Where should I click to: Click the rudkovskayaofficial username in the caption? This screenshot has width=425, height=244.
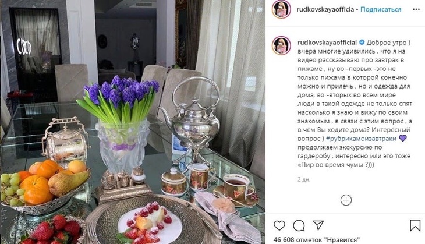(327, 43)
